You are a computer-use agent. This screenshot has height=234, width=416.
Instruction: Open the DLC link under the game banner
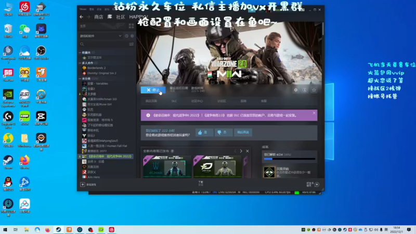174,101
